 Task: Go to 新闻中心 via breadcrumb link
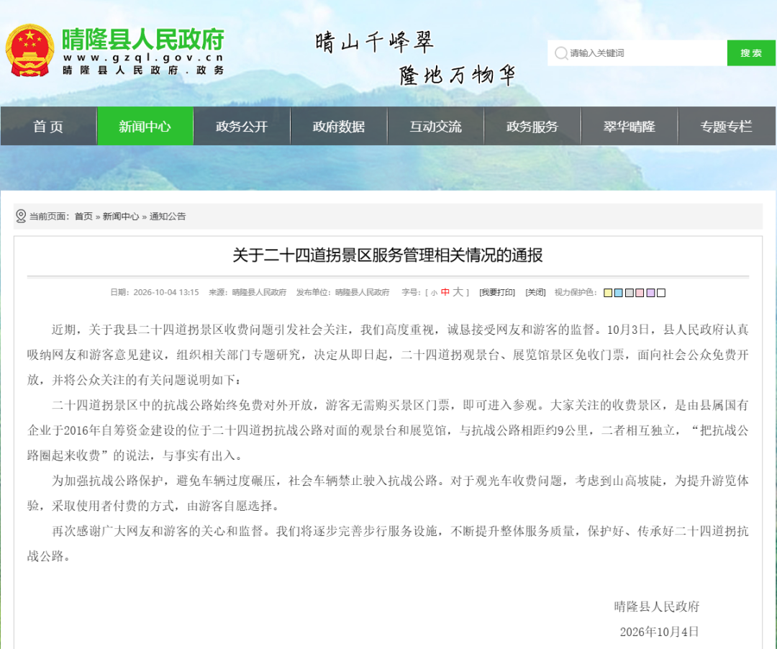coord(120,217)
